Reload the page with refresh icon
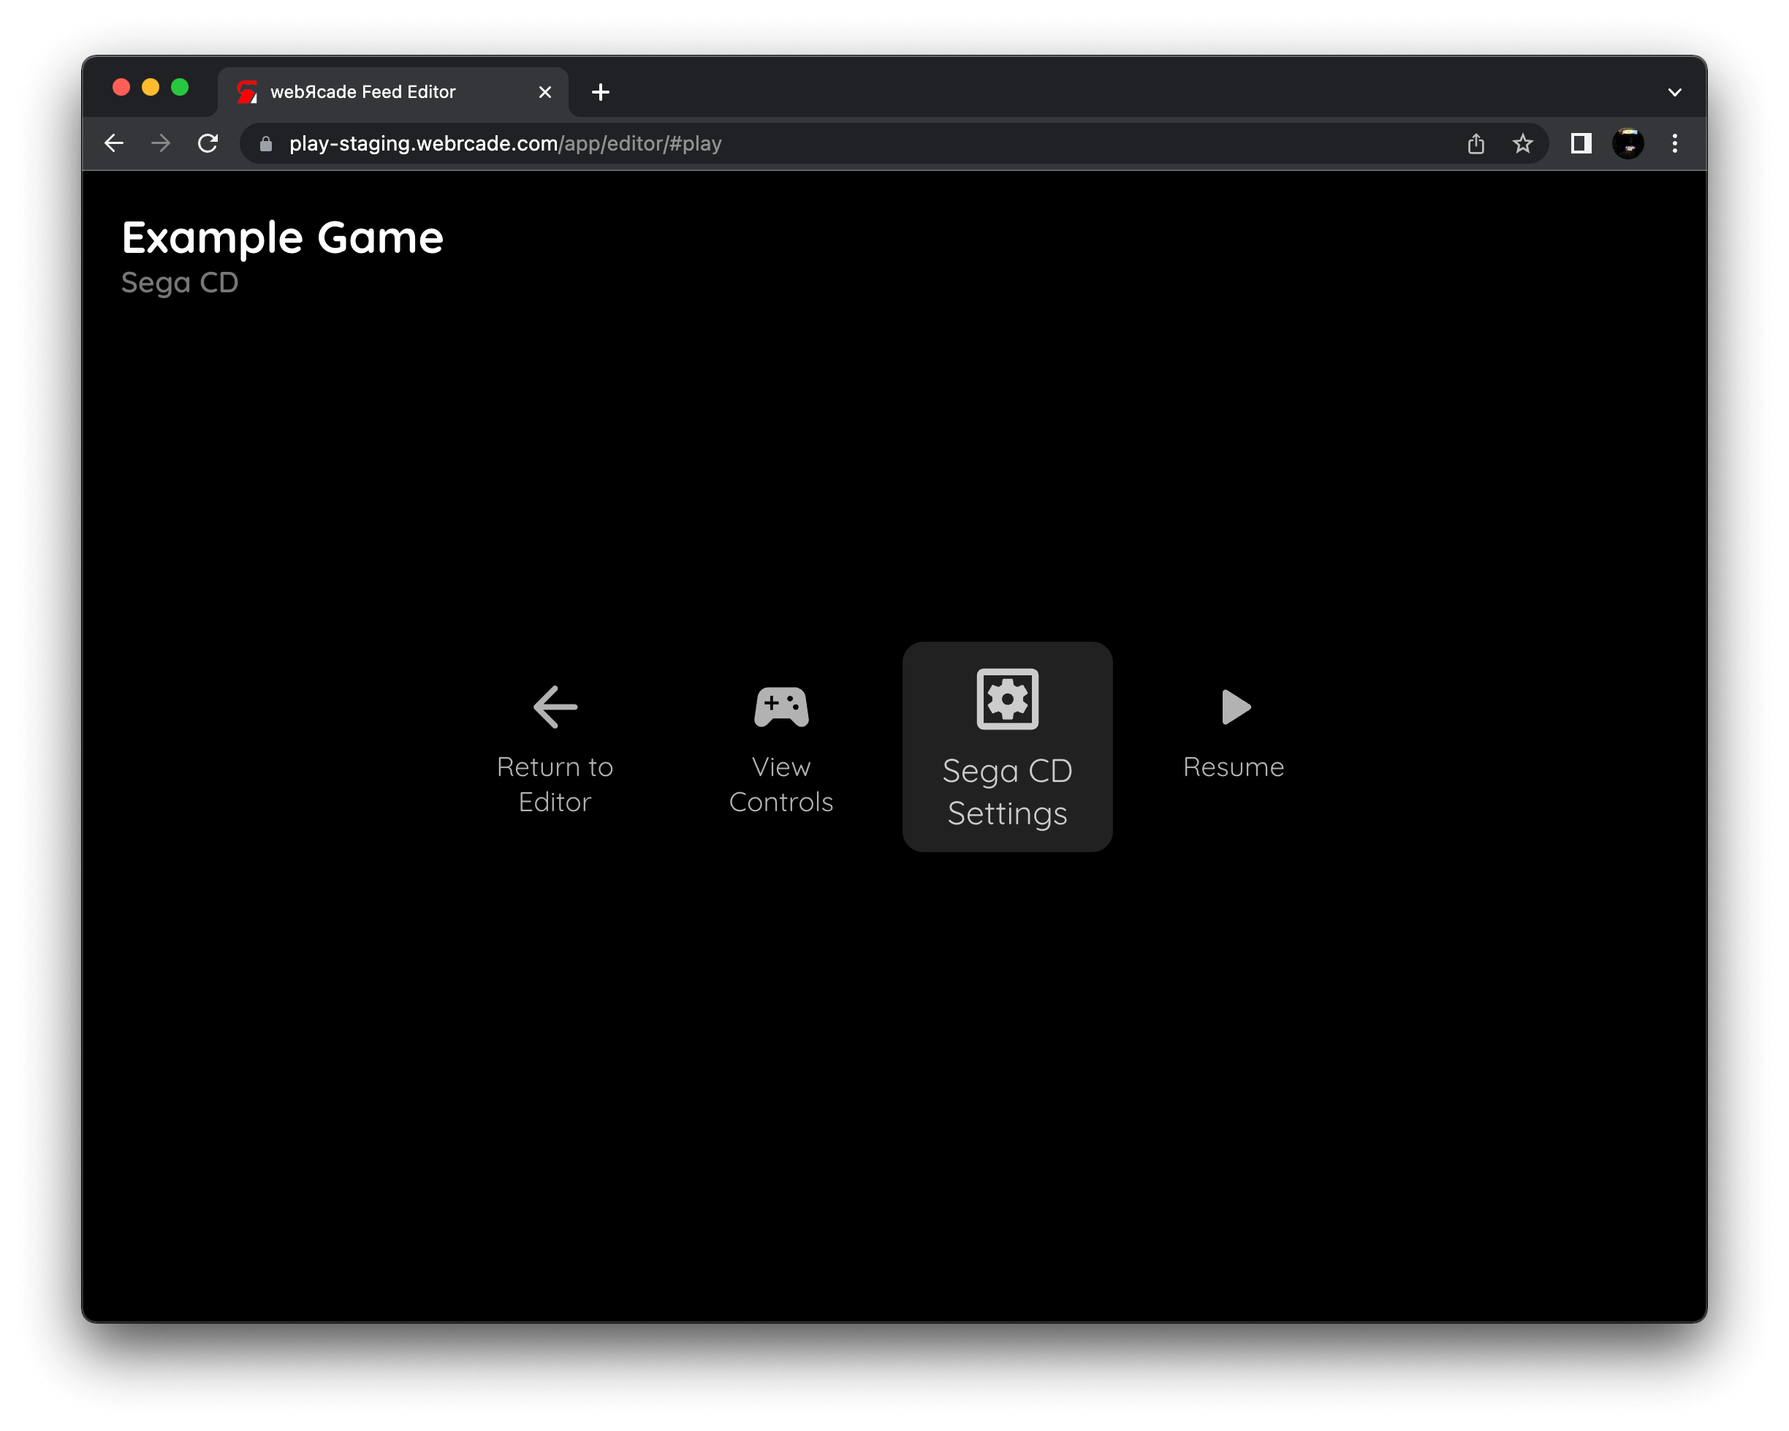Image resolution: width=1789 pixels, height=1431 pixels. pyautogui.click(x=208, y=143)
